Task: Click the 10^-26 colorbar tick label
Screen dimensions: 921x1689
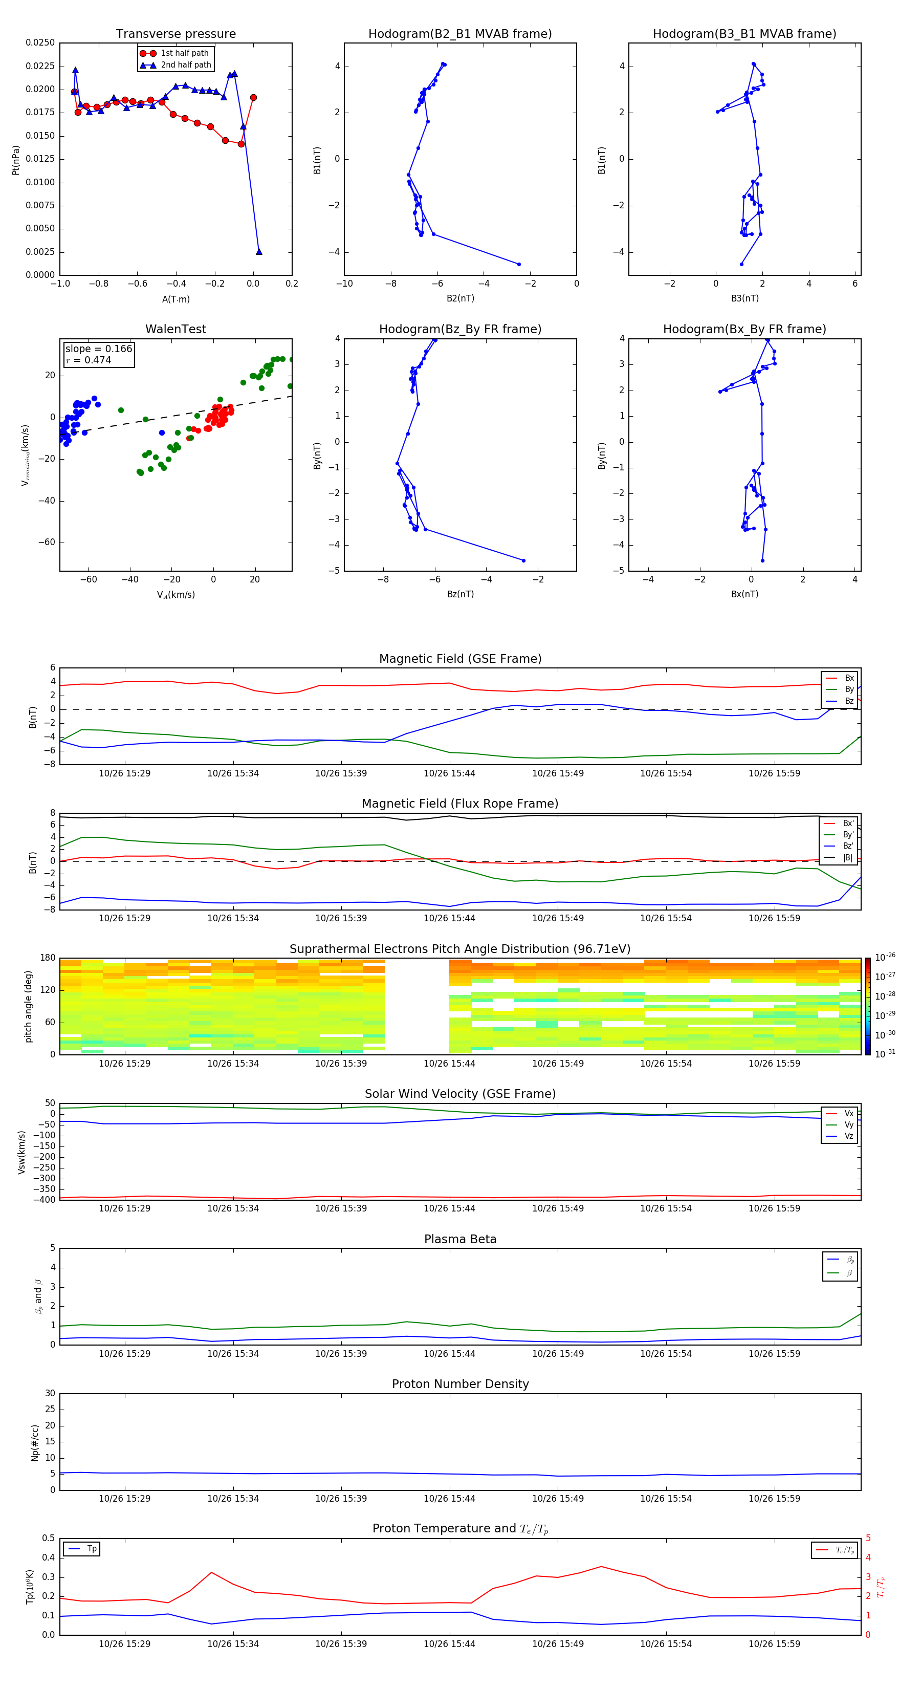Action: click(885, 957)
